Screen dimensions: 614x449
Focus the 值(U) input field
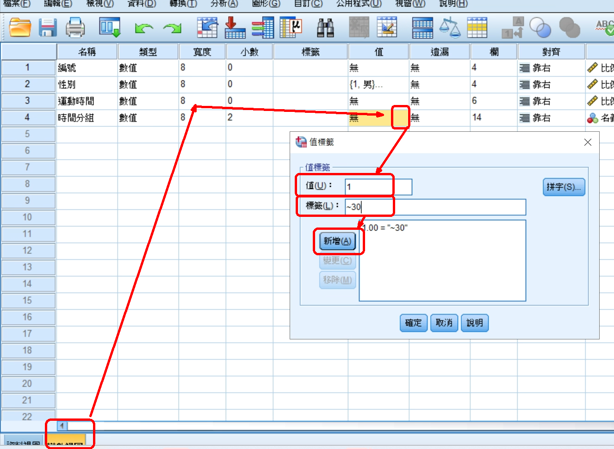coord(378,187)
